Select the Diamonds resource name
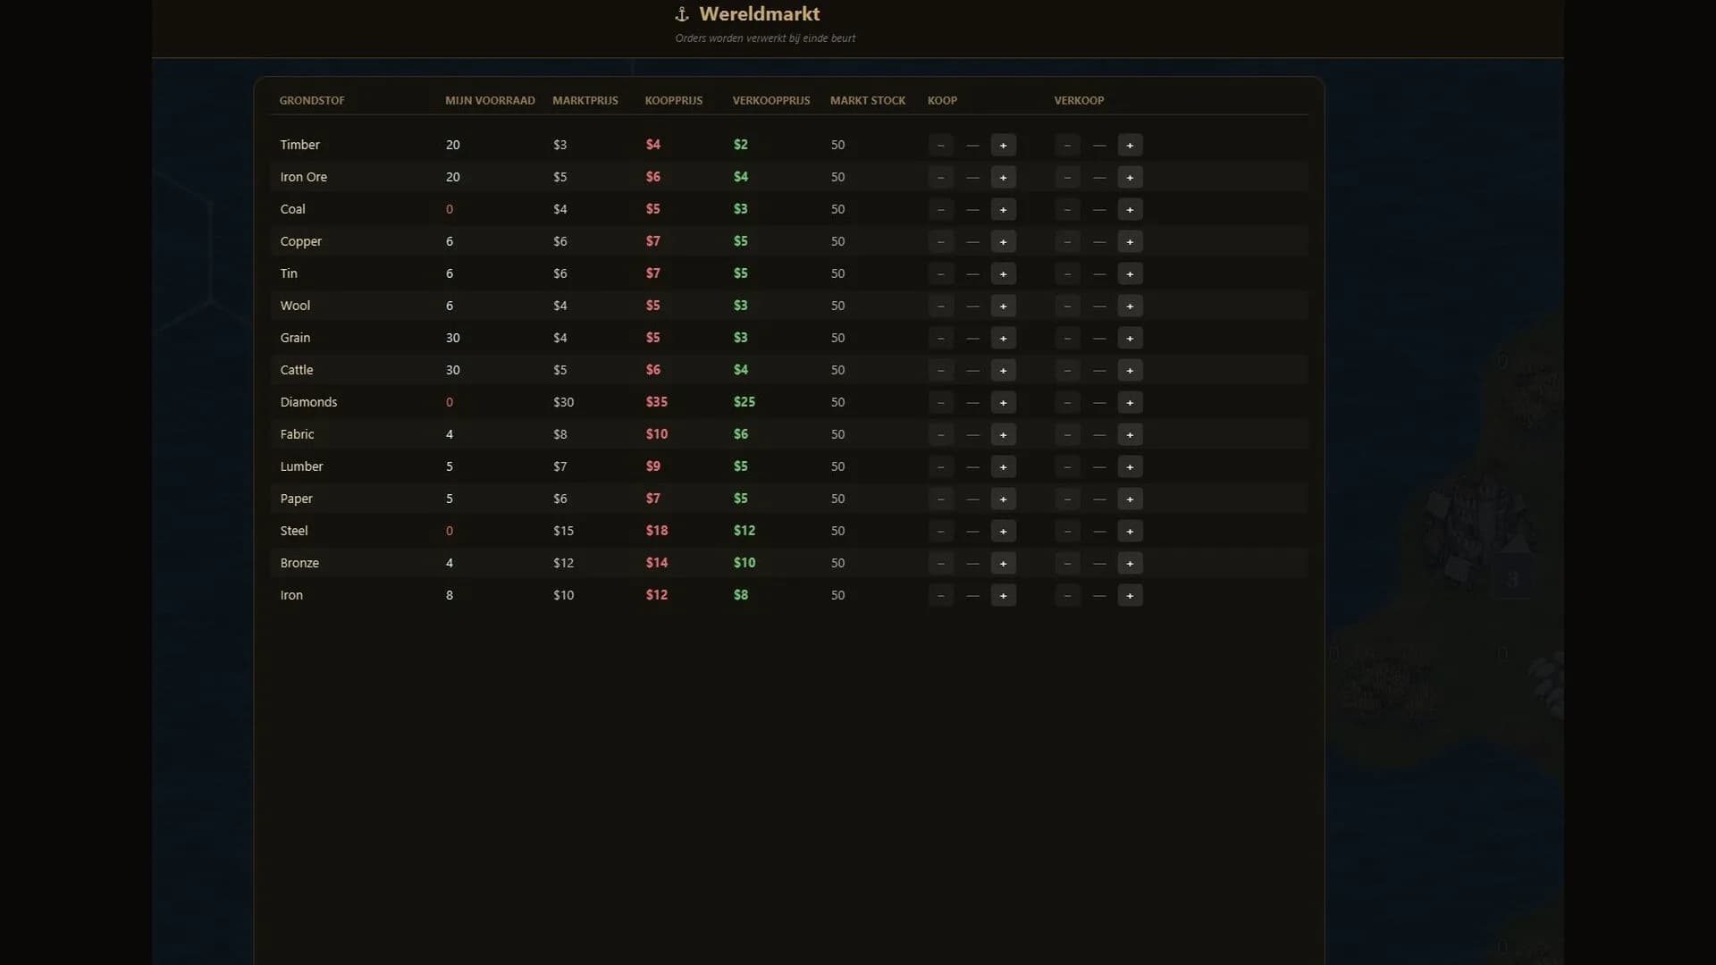Screen dimensions: 1716x965 coord(308,402)
